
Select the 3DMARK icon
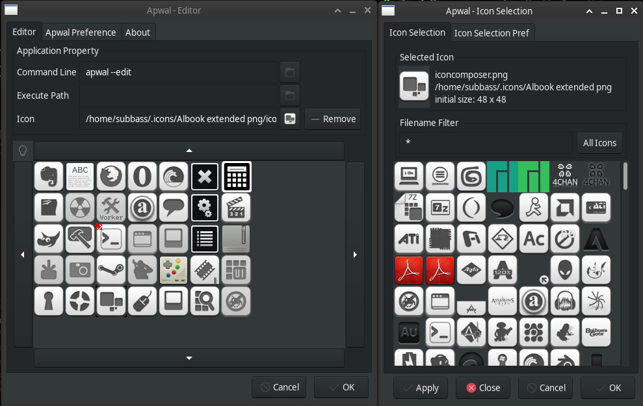[440, 177]
